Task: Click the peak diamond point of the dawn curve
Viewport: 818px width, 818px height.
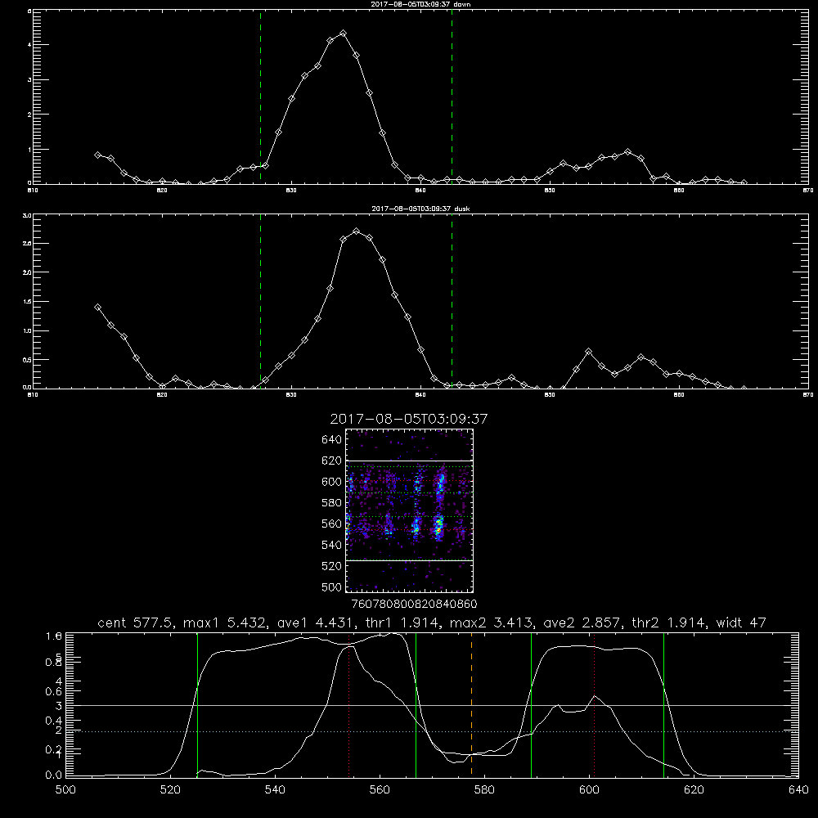Action: click(x=343, y=34)
